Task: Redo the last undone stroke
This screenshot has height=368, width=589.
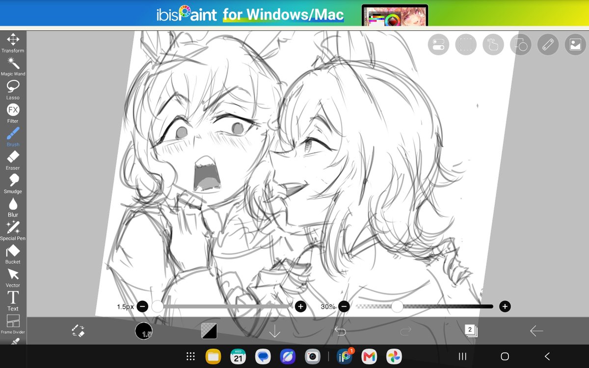Action: pos(405,331)
